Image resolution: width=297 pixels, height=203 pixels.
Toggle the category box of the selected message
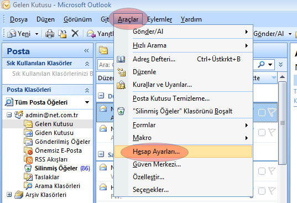pos(262,112)
